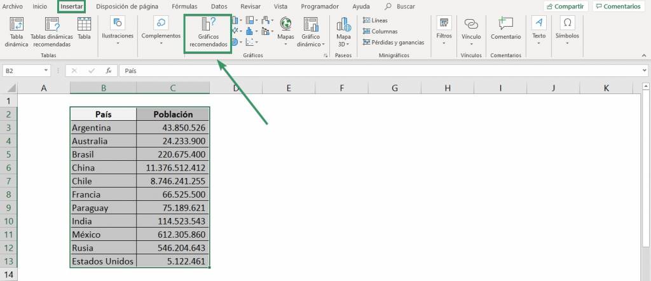Insert a Vínculo hyperlink
This screenshot has height=281, width=651.
click(471, 32)
